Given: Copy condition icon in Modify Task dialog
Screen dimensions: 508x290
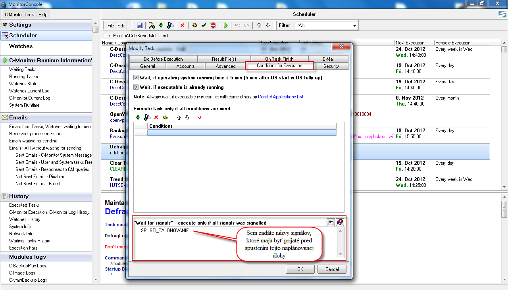Looking at the screenshot, I should click(x=147, y=117).
